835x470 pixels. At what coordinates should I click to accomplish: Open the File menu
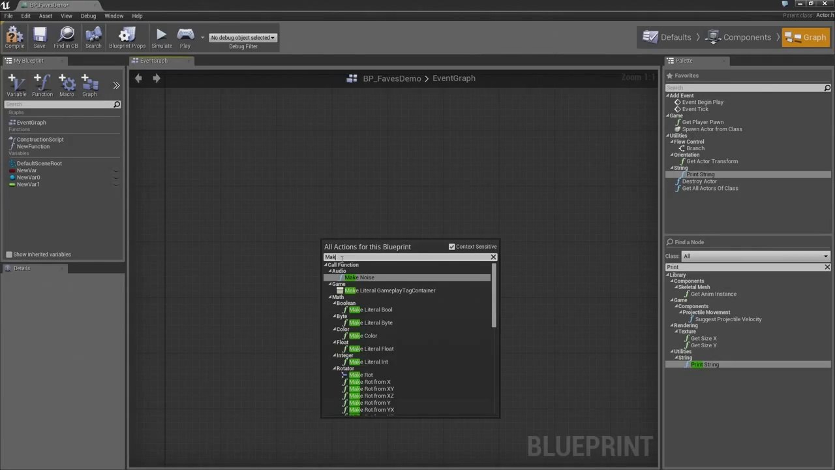[8, 16]
